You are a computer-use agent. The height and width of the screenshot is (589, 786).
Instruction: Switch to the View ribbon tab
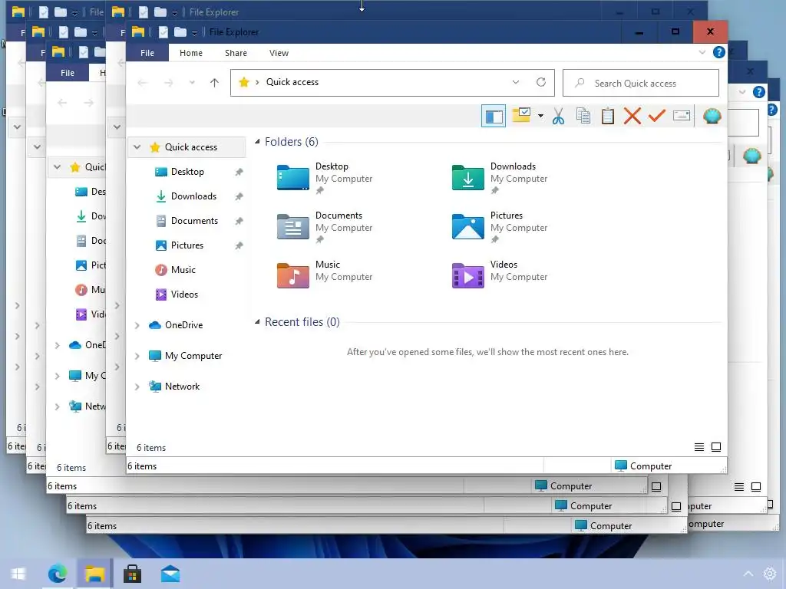(x=279, y=53)
